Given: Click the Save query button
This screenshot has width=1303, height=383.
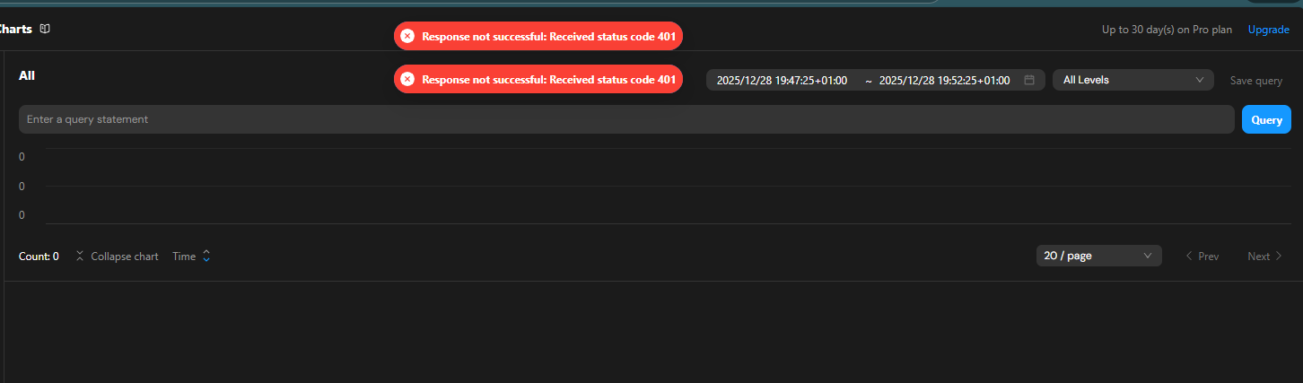Looking at the screenshot, I should [x=1255, y=81].
